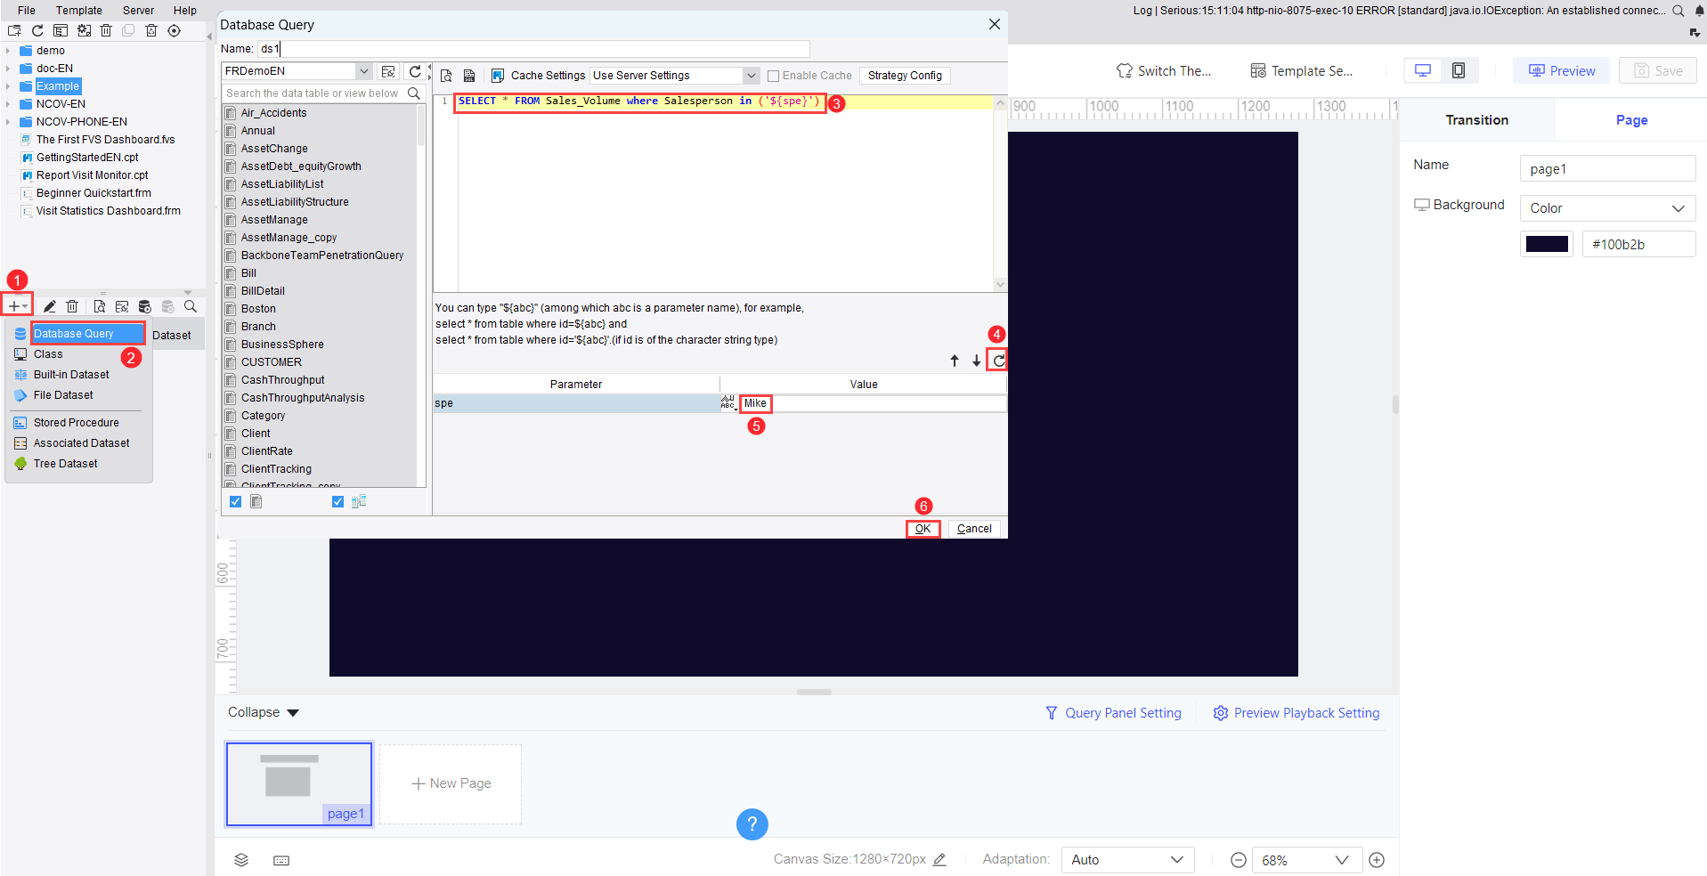Click the Strategy Config button

[905, 76]
